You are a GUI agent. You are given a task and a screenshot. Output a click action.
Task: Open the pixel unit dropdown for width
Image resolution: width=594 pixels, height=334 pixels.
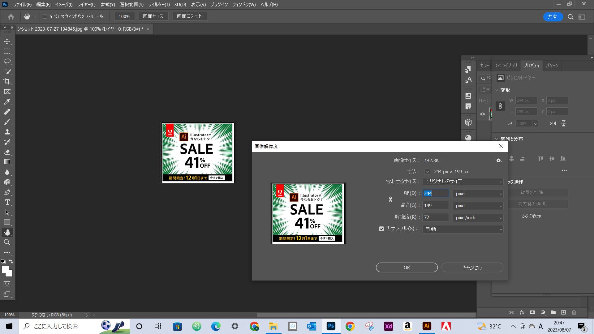pyautogui.click(x=477, y=193)
